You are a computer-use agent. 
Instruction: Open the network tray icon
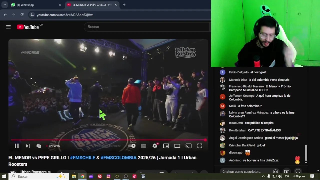(x=274, y=176)
